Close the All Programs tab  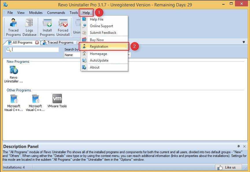37,42
